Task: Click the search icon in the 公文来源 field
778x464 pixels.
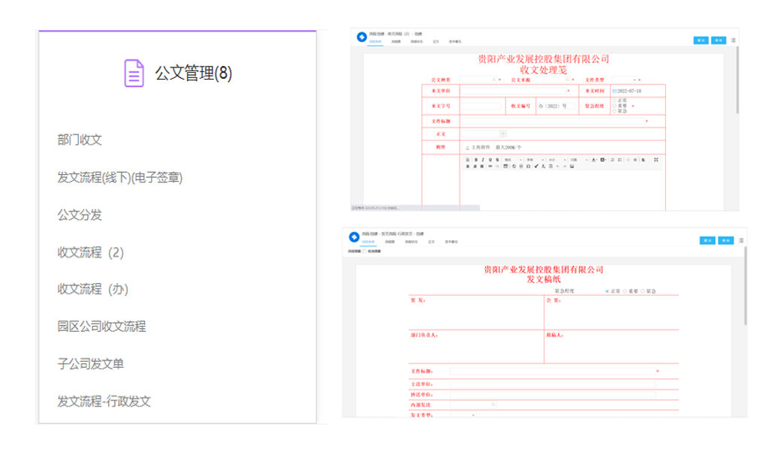Action: 567,80
